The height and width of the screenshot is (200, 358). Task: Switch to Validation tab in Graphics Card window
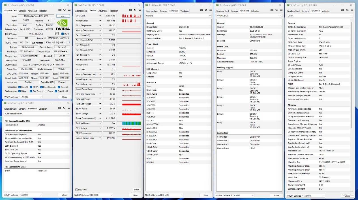43,11
